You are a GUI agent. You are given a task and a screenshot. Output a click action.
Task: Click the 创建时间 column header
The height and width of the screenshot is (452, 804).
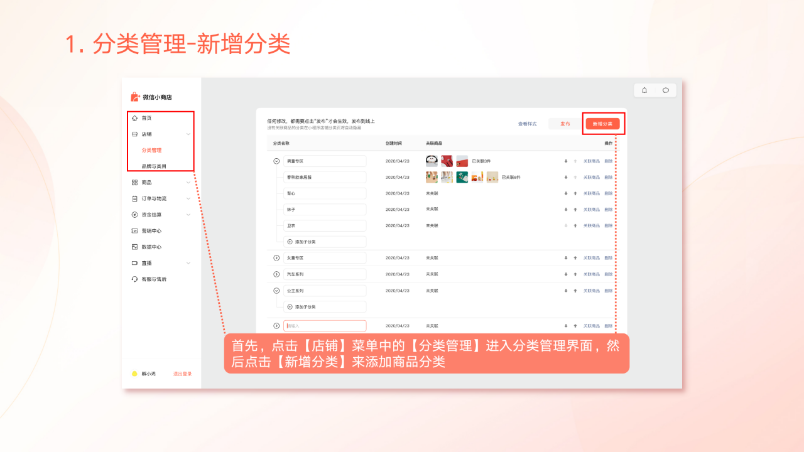pos(394,144)
